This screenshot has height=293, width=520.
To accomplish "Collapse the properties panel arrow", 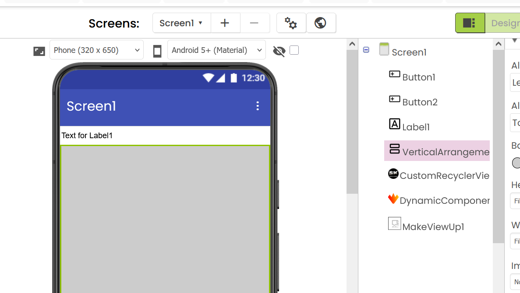I will [x=514, y=41].
